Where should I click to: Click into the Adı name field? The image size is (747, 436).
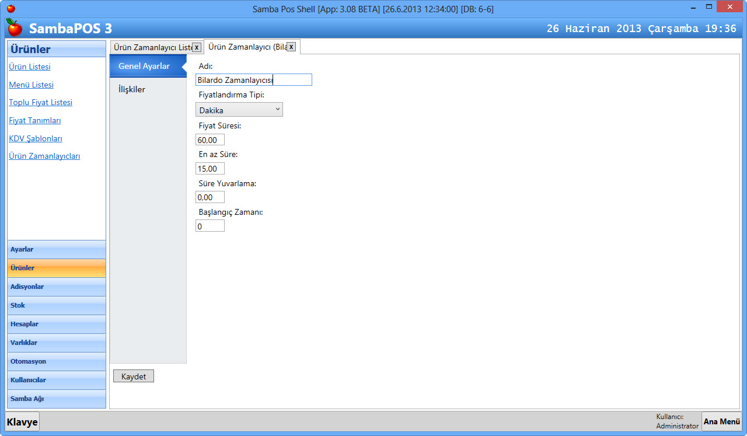(x=253, y=80)
